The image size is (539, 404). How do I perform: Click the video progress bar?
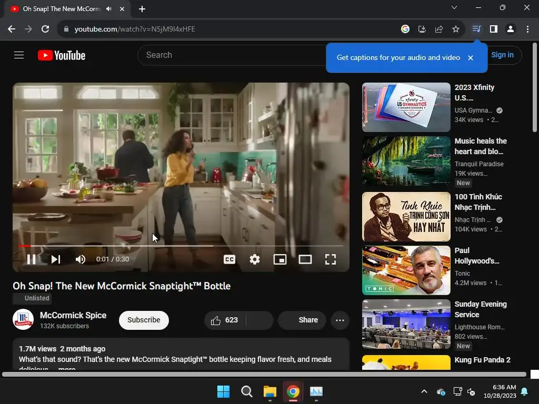click(x=181, y=246)
